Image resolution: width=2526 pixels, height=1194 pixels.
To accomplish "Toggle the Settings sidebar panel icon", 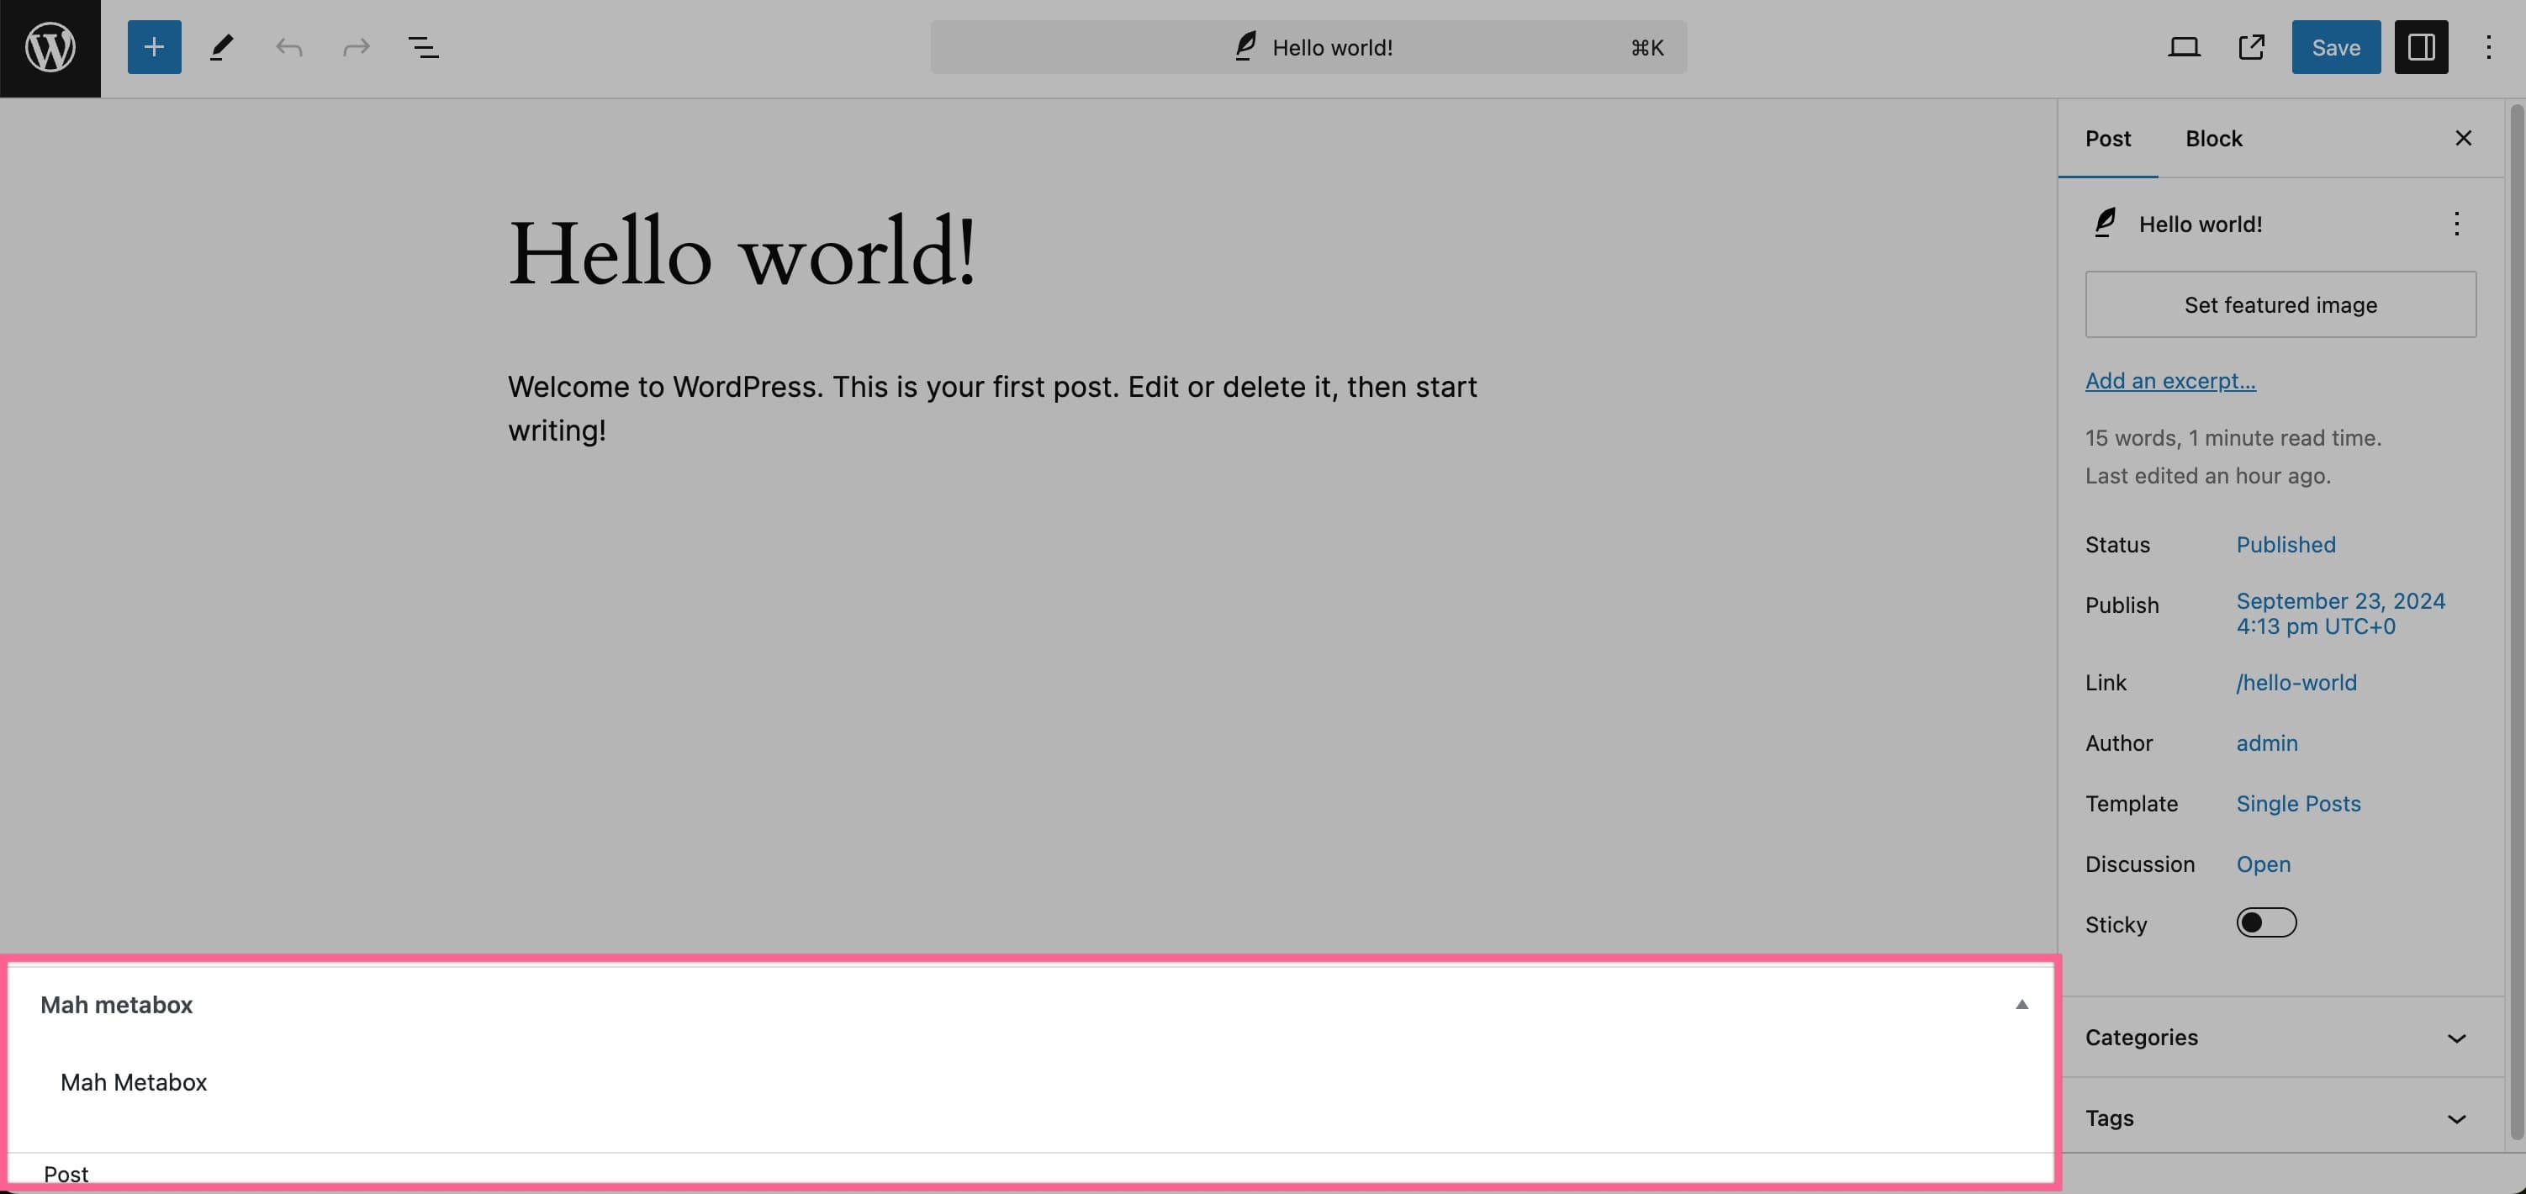I will [2420, 47].
